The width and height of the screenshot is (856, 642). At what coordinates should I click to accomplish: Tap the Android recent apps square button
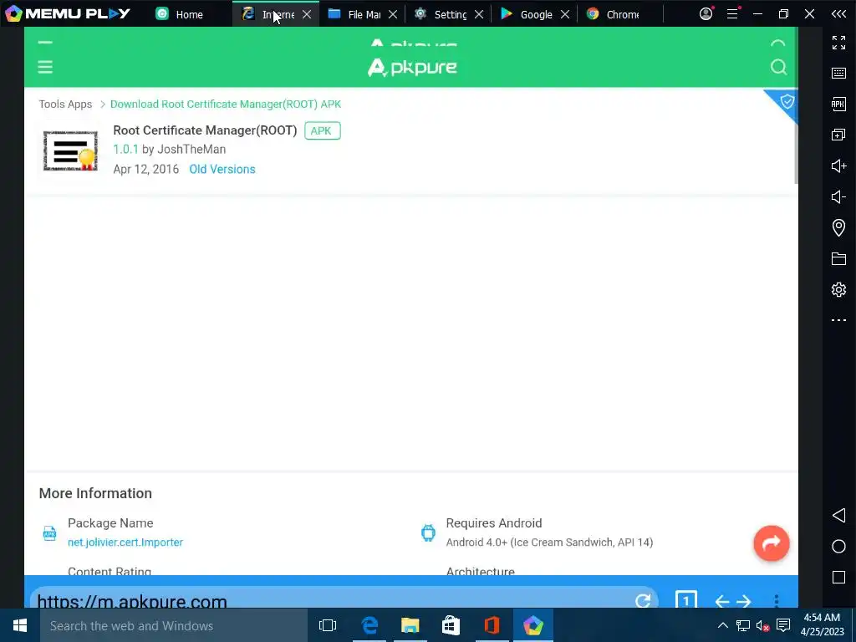pos(838,577)
